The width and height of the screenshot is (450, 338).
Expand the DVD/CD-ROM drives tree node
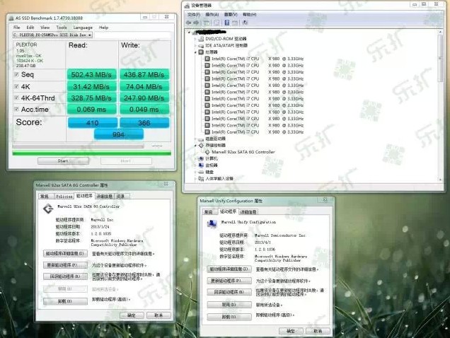196,39
